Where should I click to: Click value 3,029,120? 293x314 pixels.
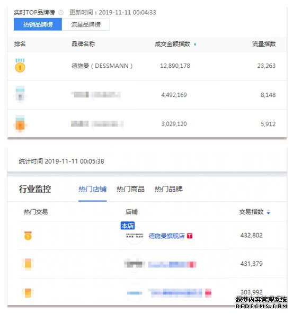pos(174,124)
